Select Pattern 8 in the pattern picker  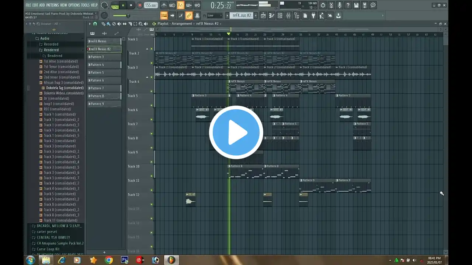pos(104,96)
